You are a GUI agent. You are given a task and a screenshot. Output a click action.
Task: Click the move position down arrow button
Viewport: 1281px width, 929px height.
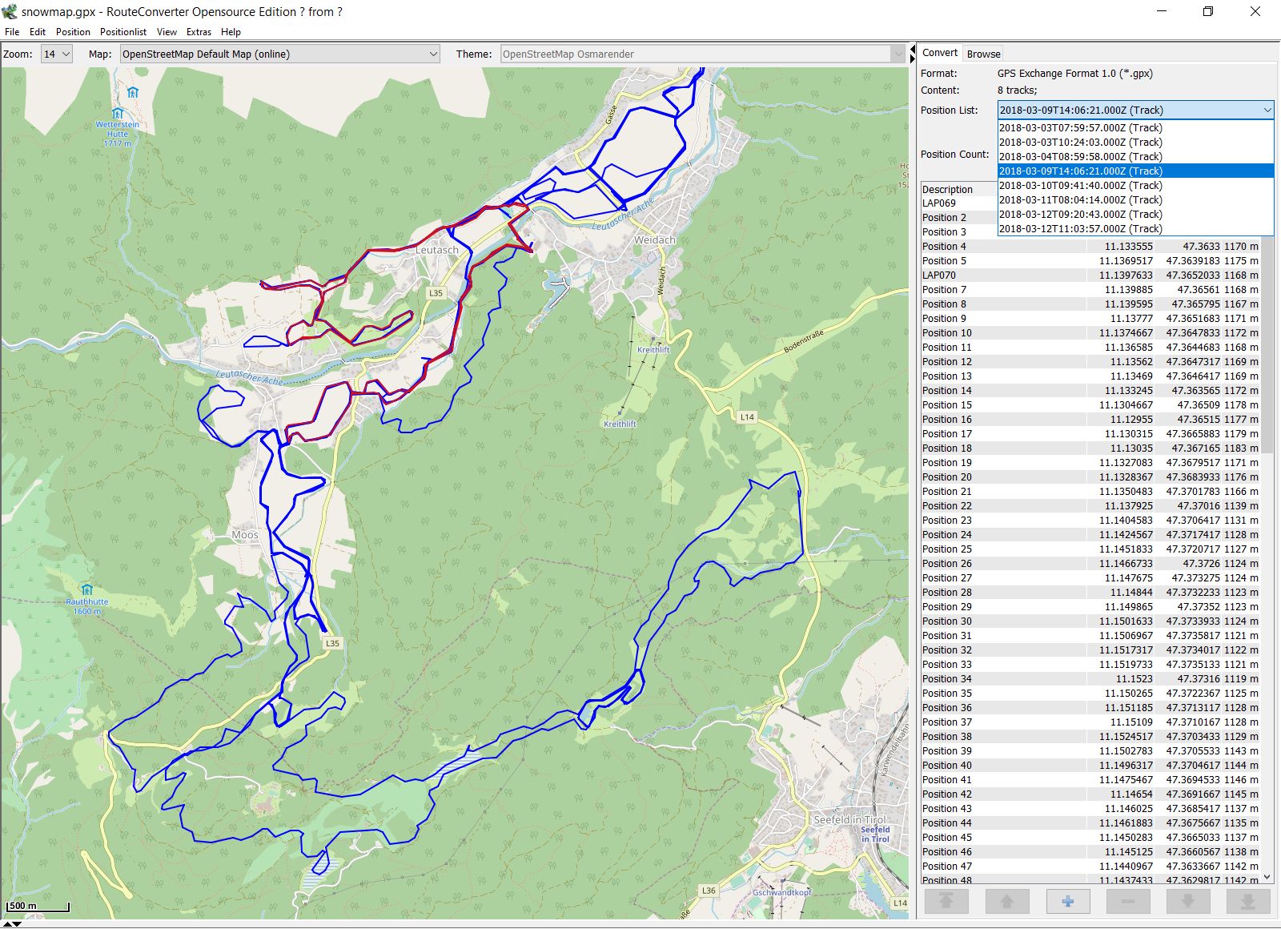pyautogui.click(x=1187, y=902)
